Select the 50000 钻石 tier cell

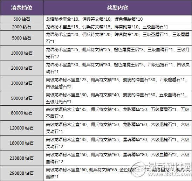click(22, 98)
